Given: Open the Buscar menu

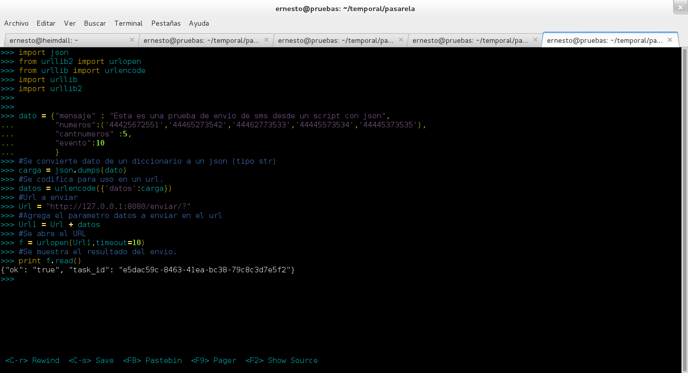Looking at the screenshot, I should click(x=95, y=23).
